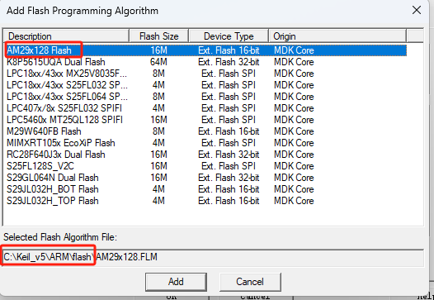
Task: Sort list by Device Type column header
Action: 229,36
